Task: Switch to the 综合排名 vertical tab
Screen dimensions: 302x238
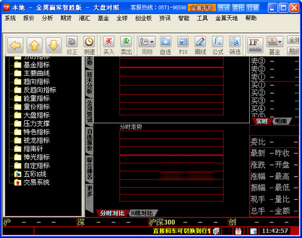Action: (x=90, y=169)
